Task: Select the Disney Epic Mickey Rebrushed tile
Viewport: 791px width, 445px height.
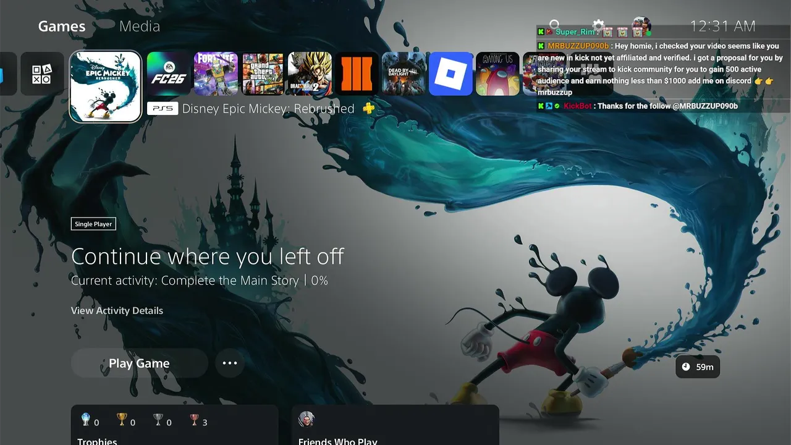Action: [x=106, y=87]
